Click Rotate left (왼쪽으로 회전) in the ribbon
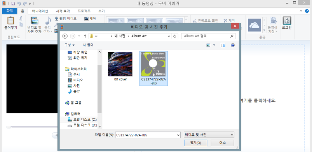Viewport: 312px width, 152px height. point(206,20)
